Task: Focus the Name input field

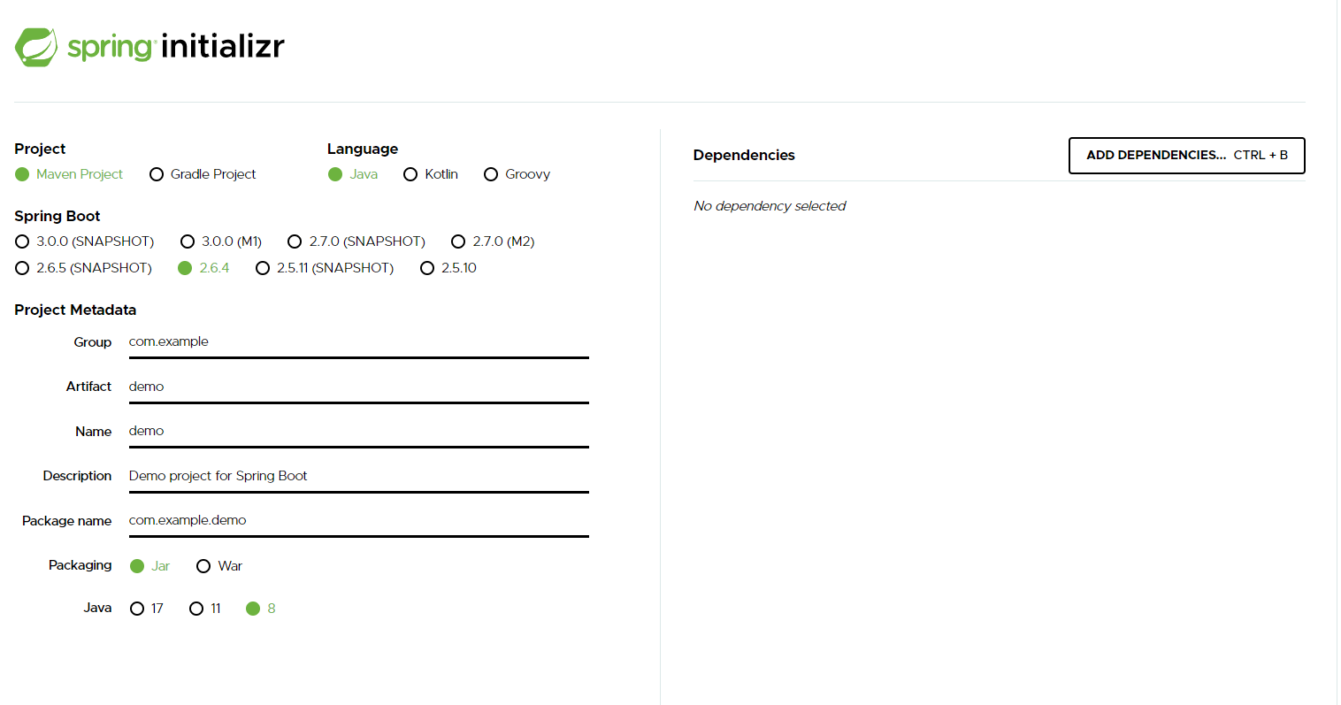Action: click(x=359, y=432)
